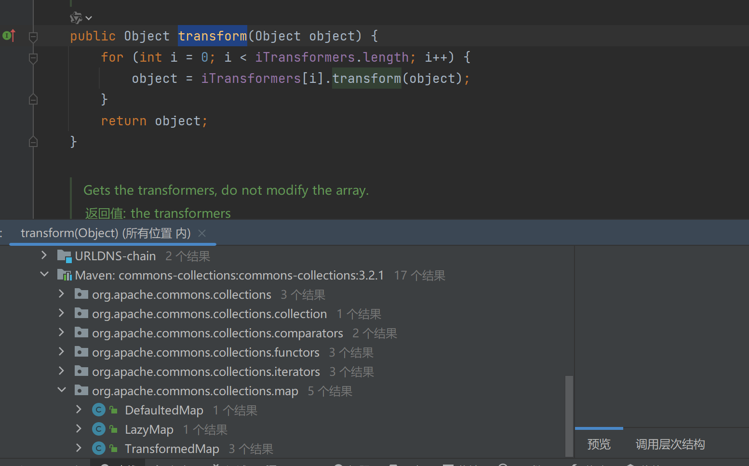The width and height of the screenshot is (749, 466).
Task: Click the 'return object;' statement
Action: (x=154, y=121)
